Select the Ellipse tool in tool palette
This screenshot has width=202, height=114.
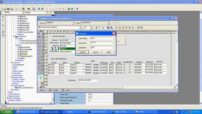(39, 43)
